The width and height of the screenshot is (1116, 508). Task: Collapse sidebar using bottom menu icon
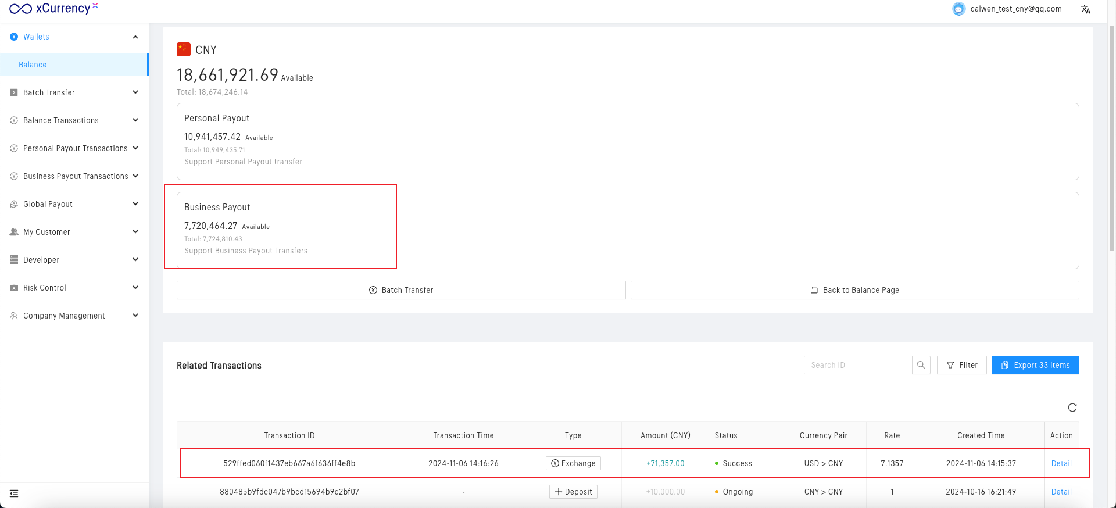point(14,493)
